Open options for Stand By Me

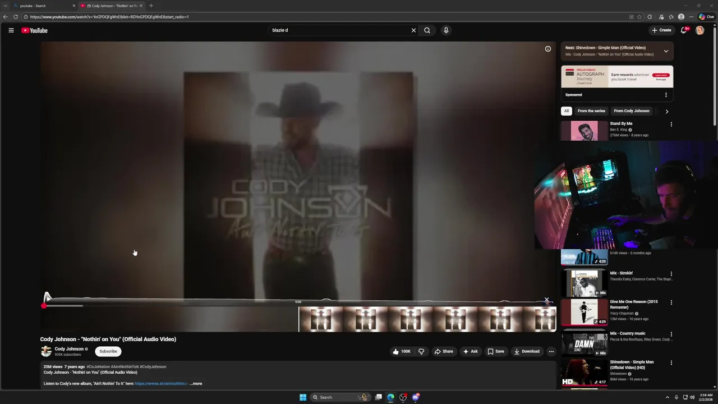pos(671,125)
